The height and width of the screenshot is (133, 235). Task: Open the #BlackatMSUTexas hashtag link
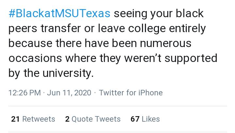tap(59, 13)
